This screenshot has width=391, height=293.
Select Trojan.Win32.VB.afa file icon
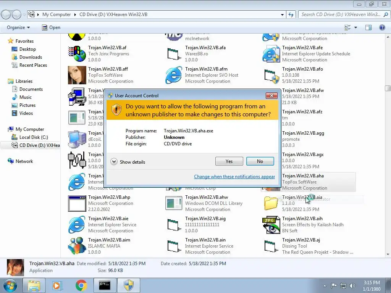coord(174,53)
